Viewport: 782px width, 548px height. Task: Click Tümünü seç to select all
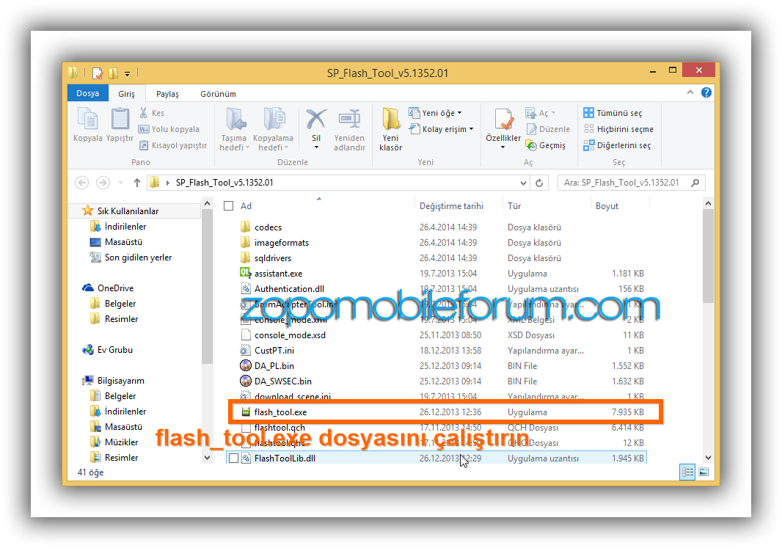tap(612, 113)
